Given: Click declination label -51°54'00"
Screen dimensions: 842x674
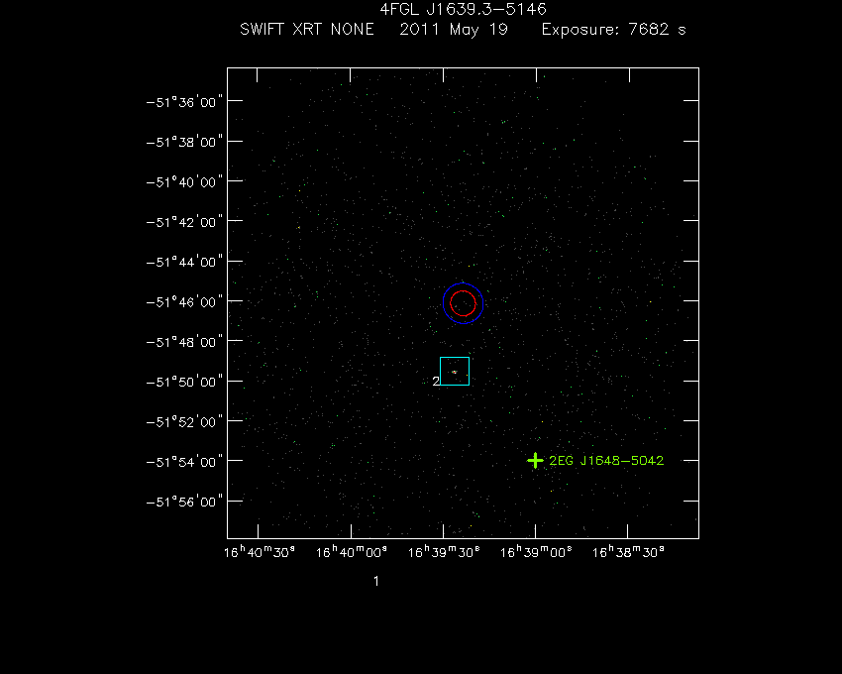Looking at the screenshot, I should pyautogui.click(x=184, y=462).
